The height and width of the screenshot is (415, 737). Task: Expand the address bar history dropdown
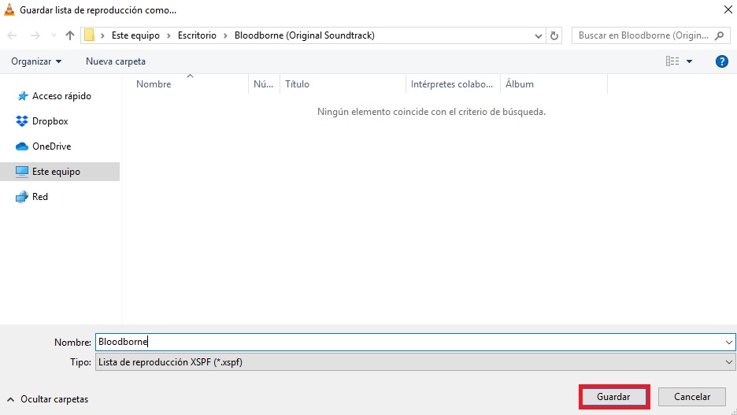(x=538, y=35)
